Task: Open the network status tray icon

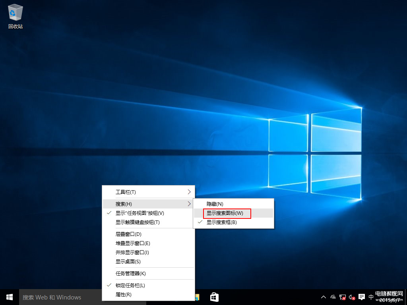Action: click(x=342, y=297)
